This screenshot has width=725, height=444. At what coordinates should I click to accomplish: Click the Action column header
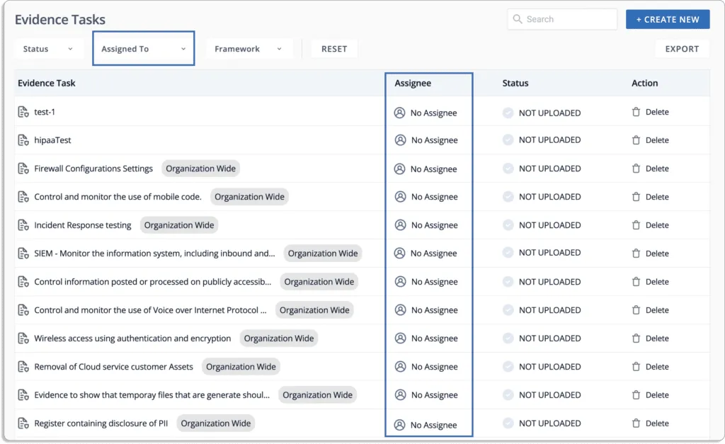(x=644, y=84)
